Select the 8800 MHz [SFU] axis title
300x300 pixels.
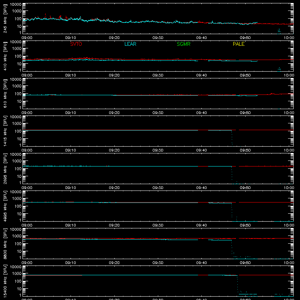click(5, 243)
